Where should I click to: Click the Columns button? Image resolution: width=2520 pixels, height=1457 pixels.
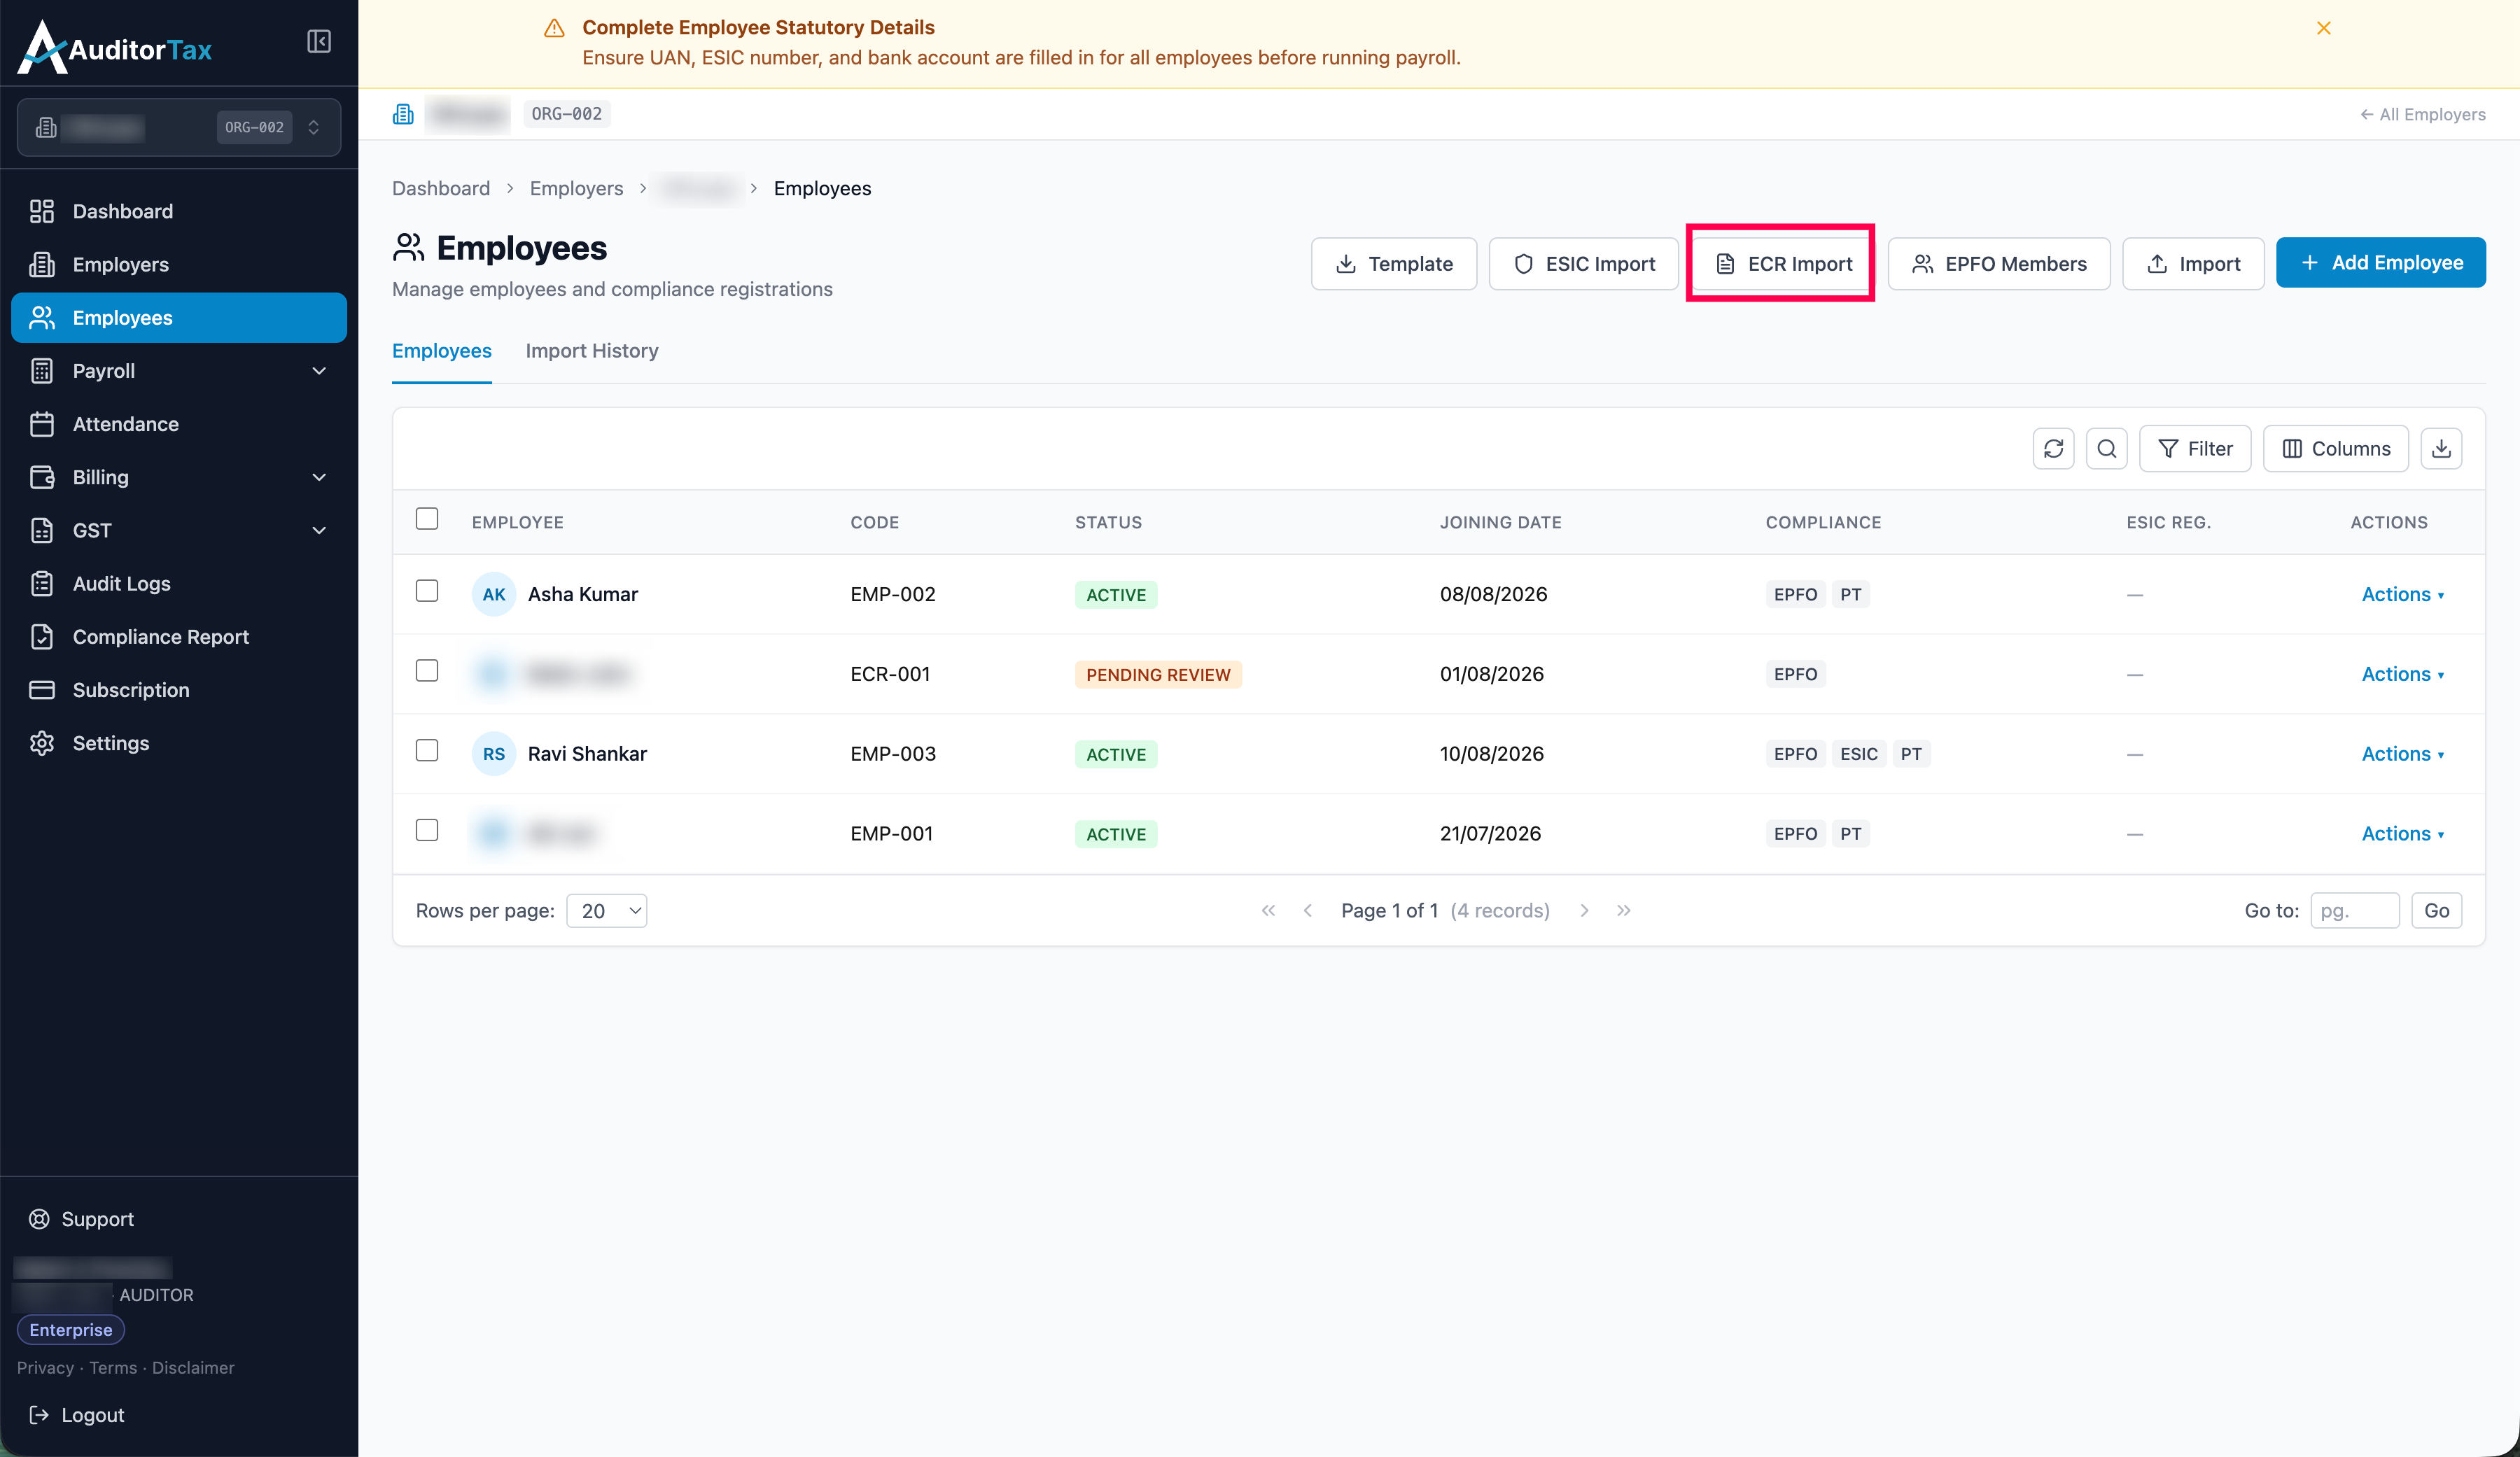2335,449
